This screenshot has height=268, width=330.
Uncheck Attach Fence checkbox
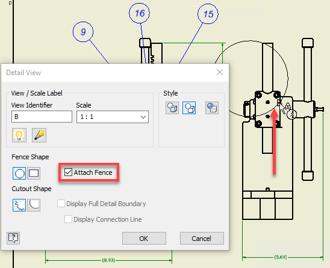pyautogui.click(x=68, y=172)
